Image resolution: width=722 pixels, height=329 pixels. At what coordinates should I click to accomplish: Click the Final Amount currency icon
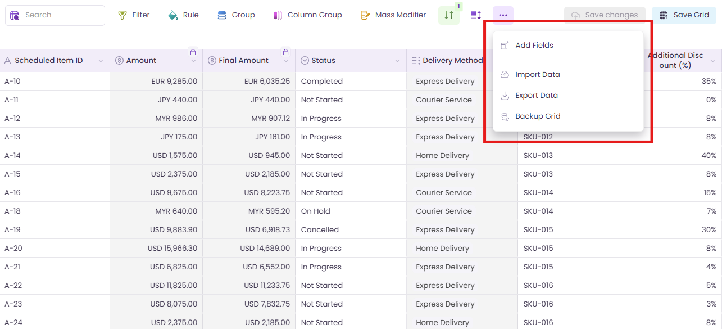pos(212,61)
